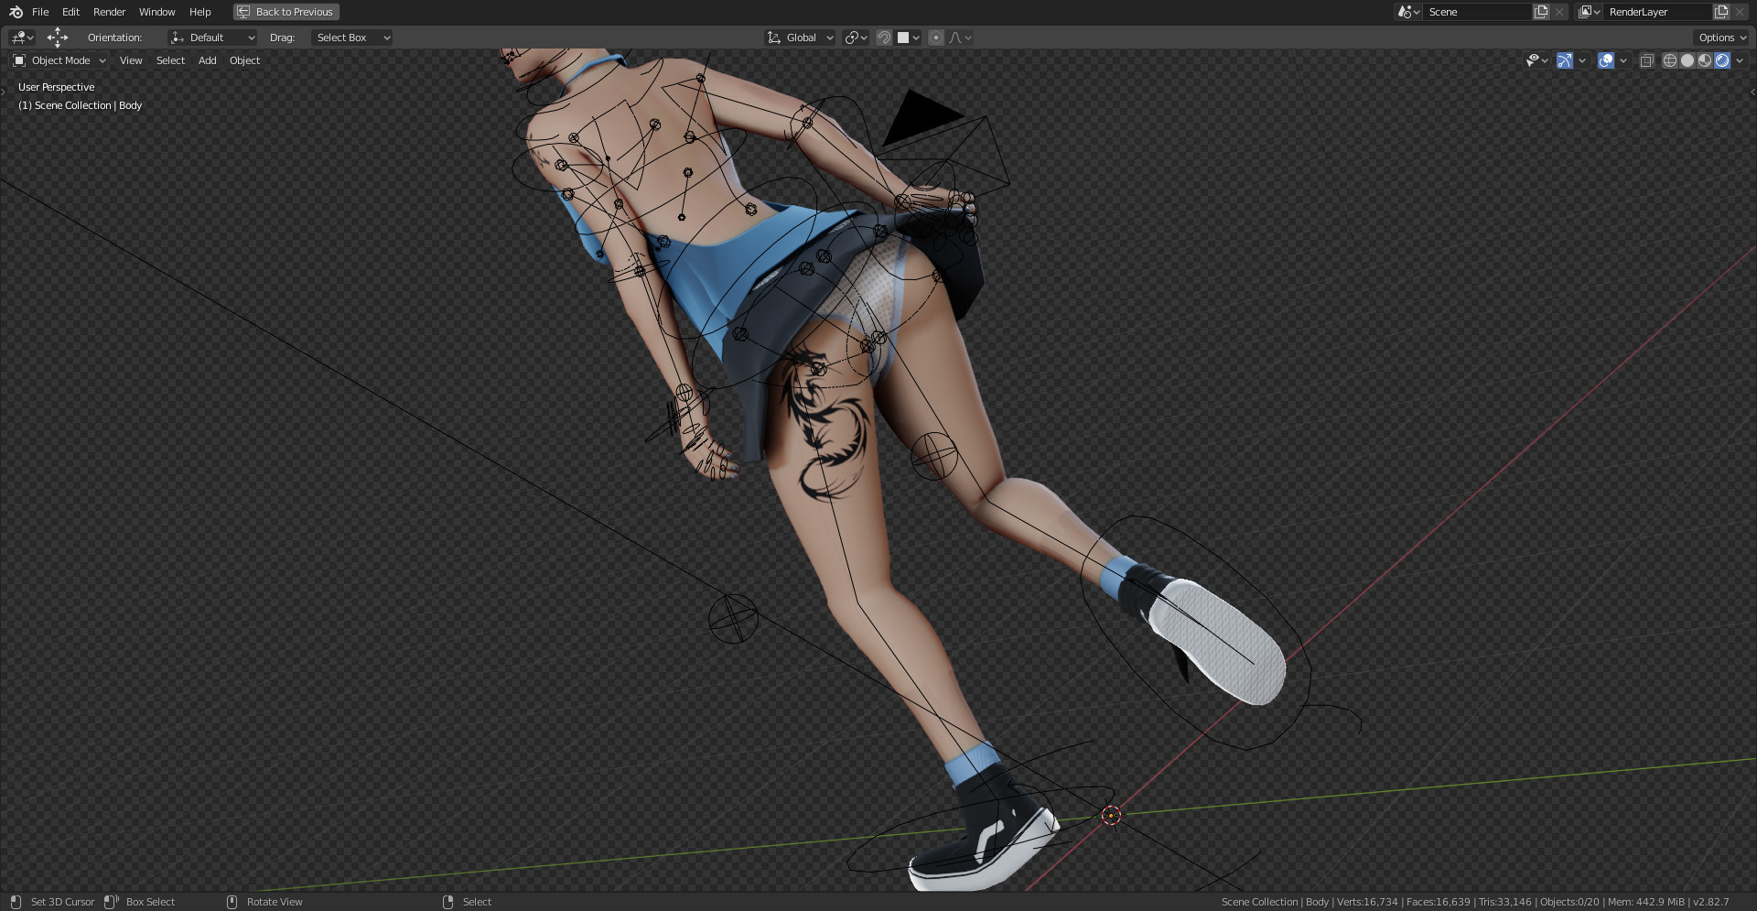
Task: Expand the left toolbar arrow
Action: point(4,92)
